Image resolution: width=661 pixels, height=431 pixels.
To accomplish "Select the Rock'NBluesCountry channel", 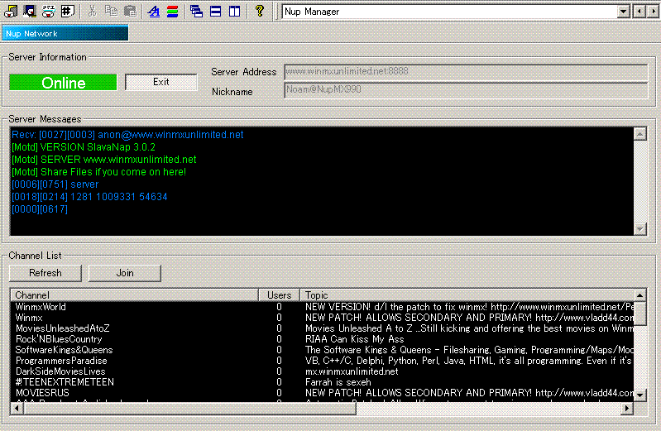I will (x=322, y=339).
